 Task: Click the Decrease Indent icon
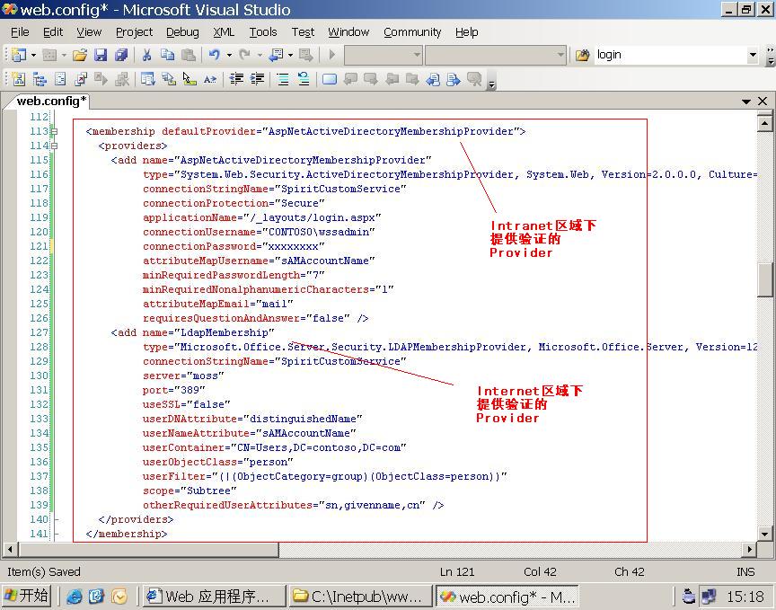pos(236,79)
